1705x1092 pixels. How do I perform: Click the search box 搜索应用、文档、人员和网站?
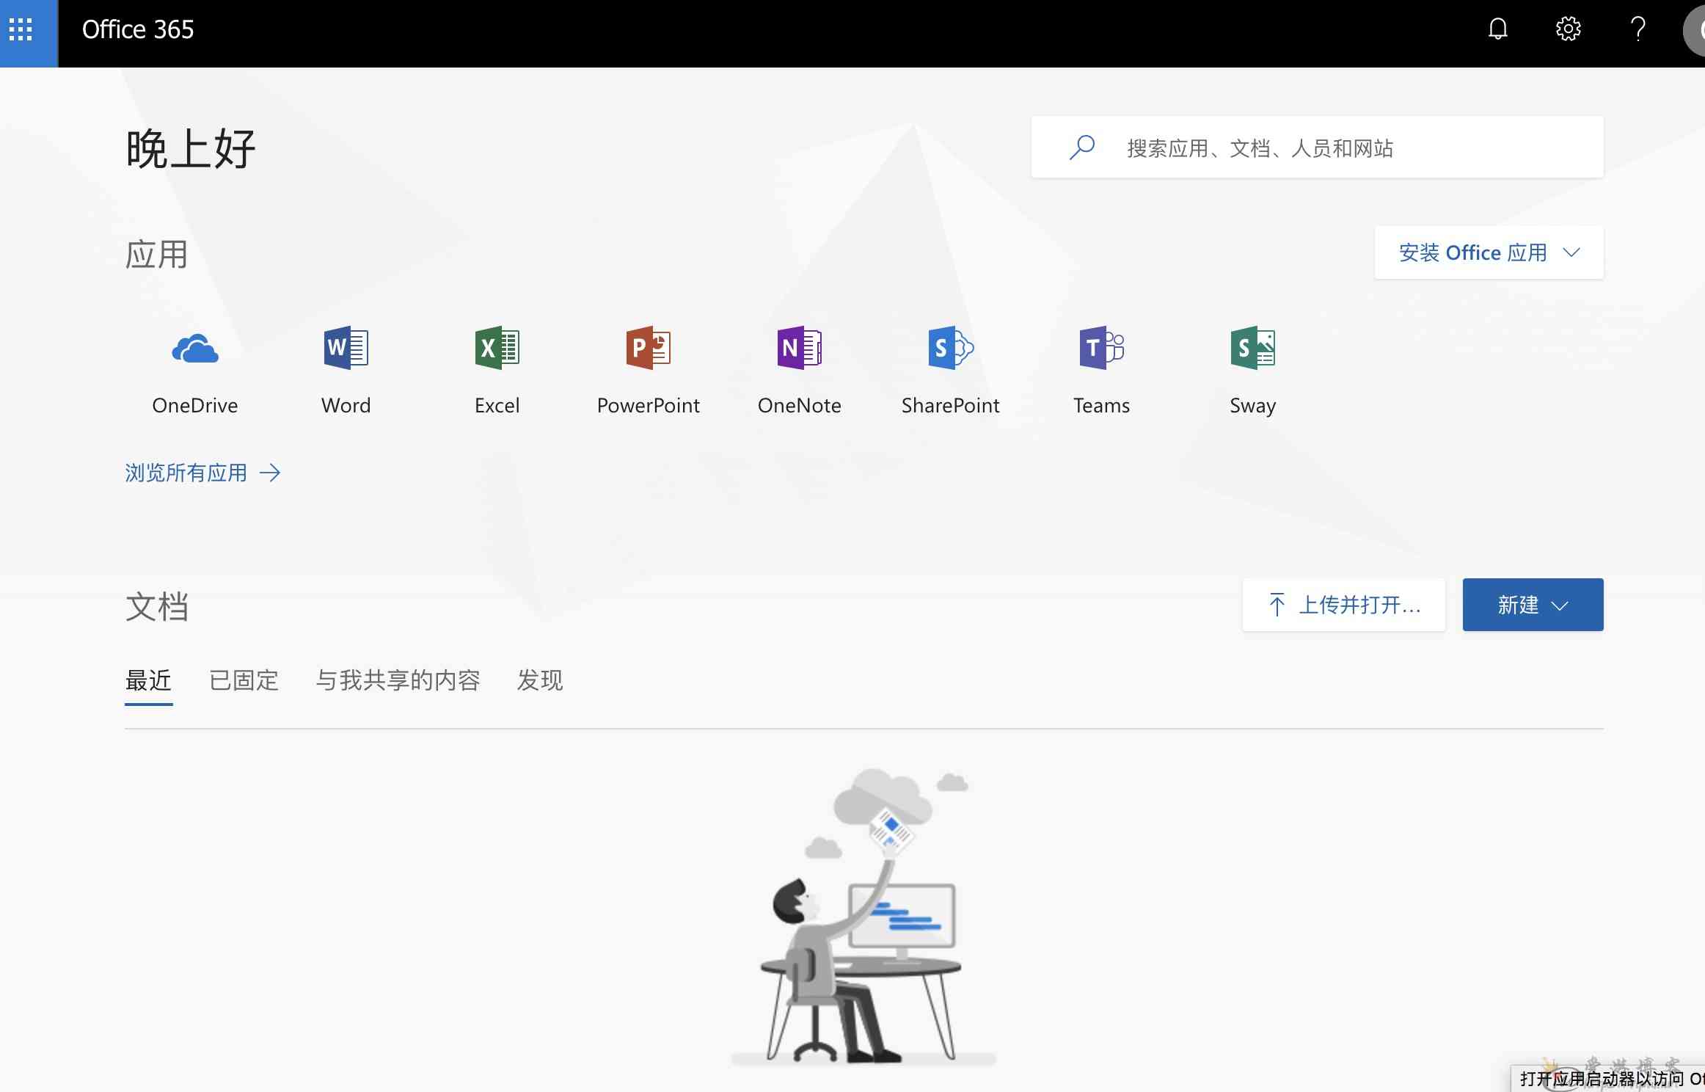[1317, 148]
